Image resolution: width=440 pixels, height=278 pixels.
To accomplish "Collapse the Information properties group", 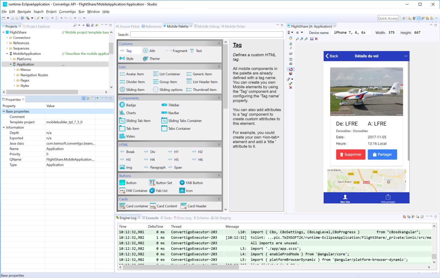I will [4, 127].
